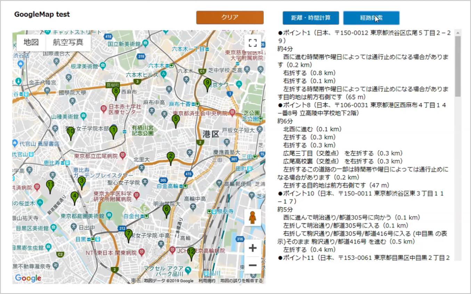
Task: Click green map marker number 7
Action: pos(129,236)
